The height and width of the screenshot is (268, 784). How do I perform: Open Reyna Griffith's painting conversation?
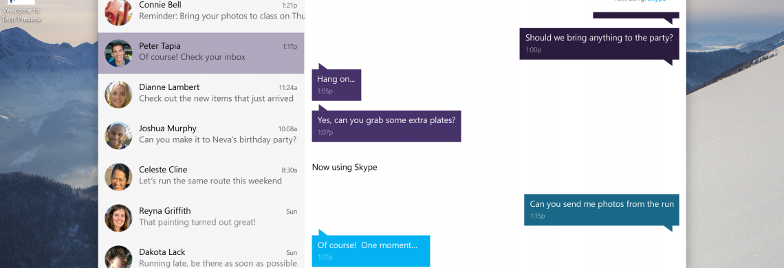coord(201,218)
